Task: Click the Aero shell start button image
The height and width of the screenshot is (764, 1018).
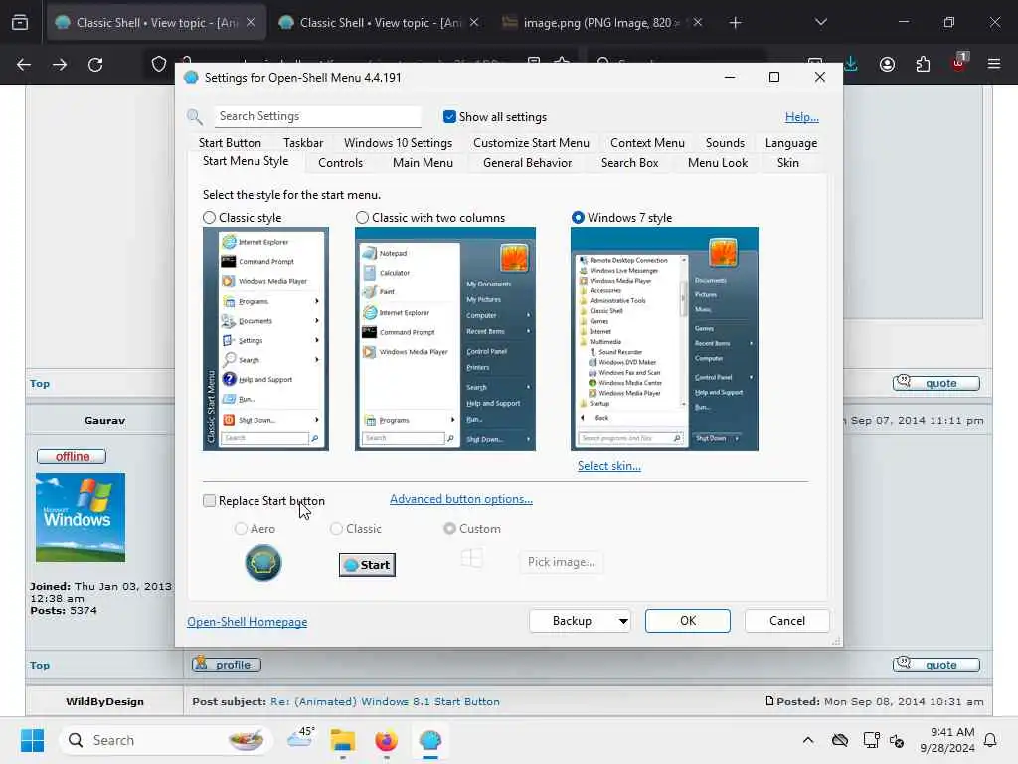Action: point(263,563)
